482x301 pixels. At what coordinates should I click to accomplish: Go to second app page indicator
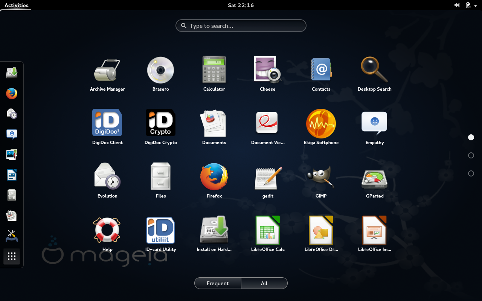pos(471,155)
